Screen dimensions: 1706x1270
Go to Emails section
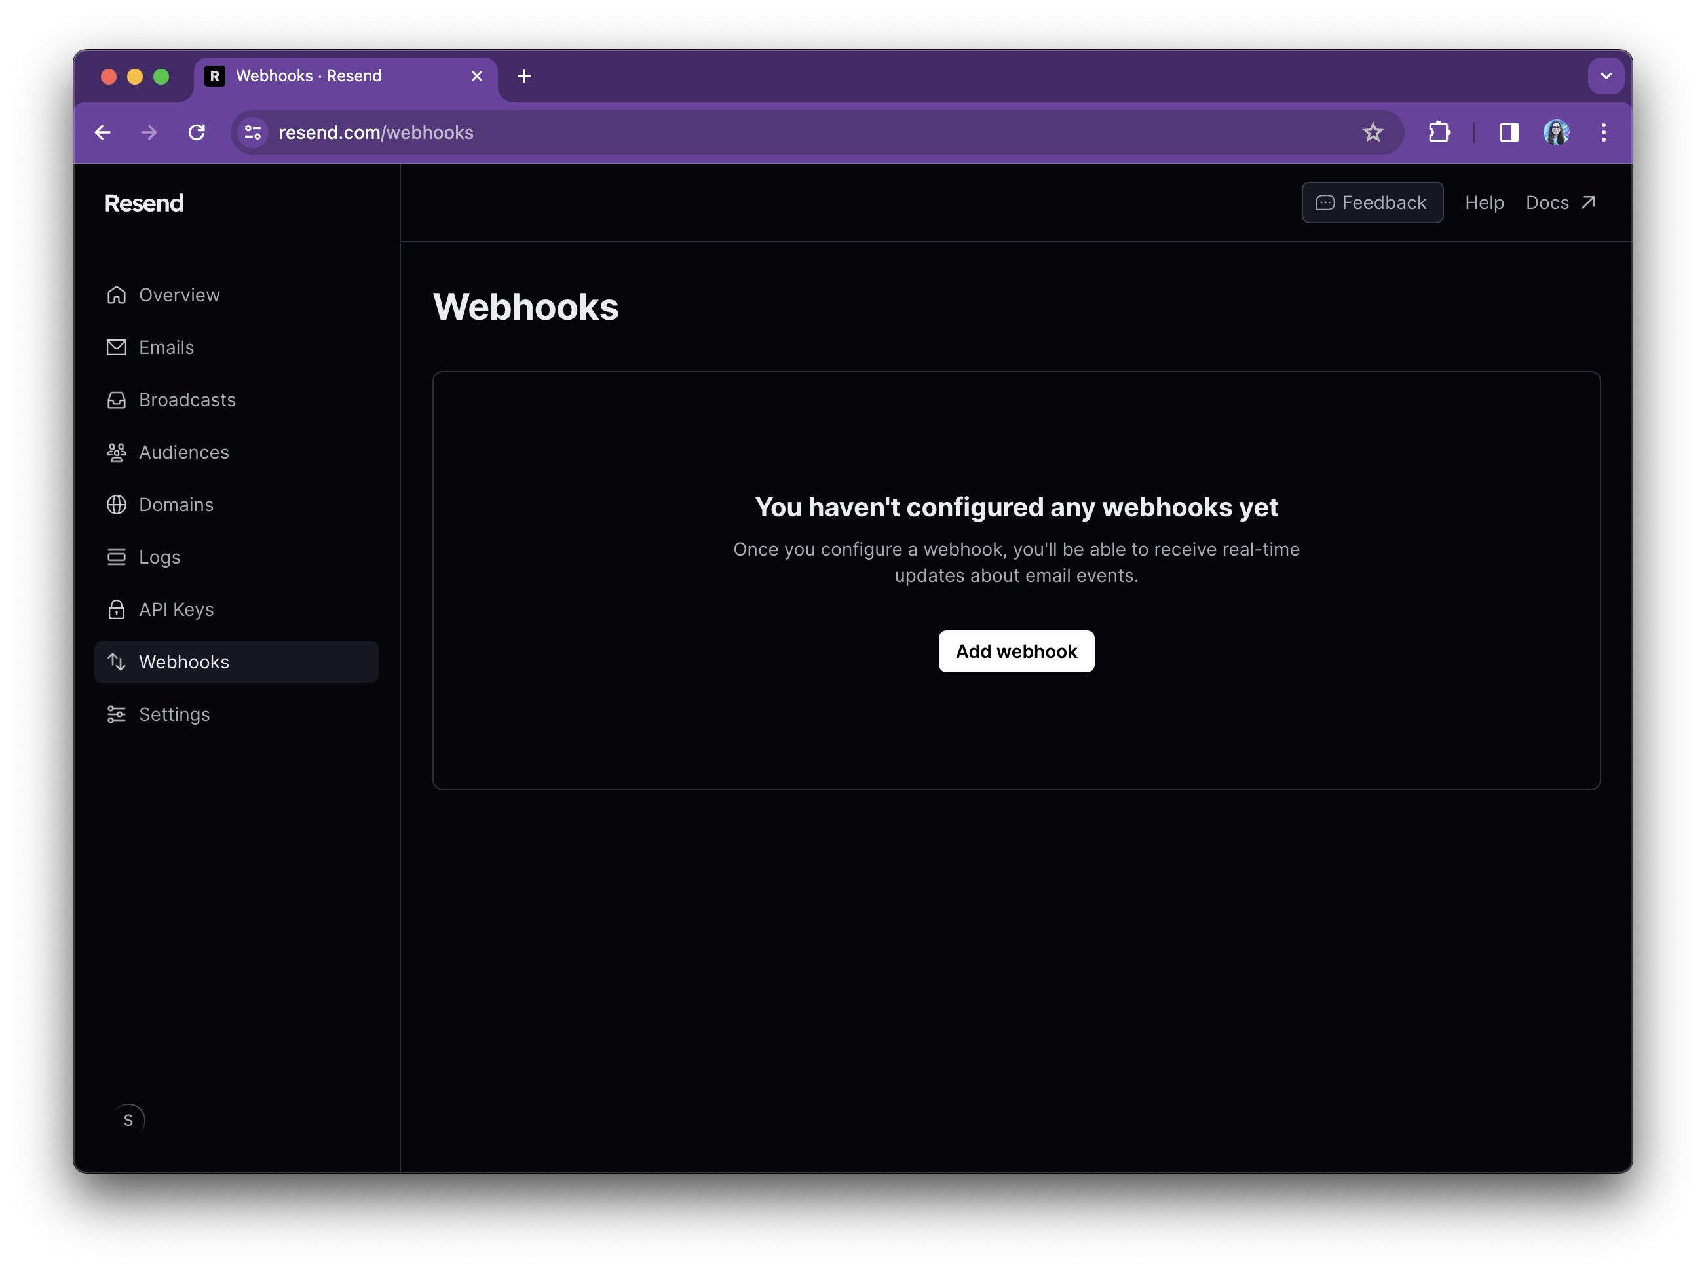click(236, 347)
